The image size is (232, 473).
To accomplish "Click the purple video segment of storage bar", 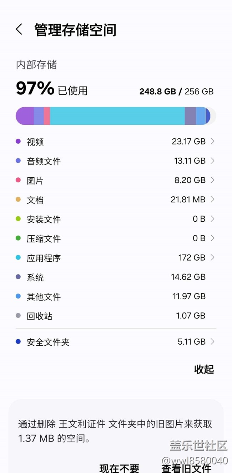I will point(25,116).
